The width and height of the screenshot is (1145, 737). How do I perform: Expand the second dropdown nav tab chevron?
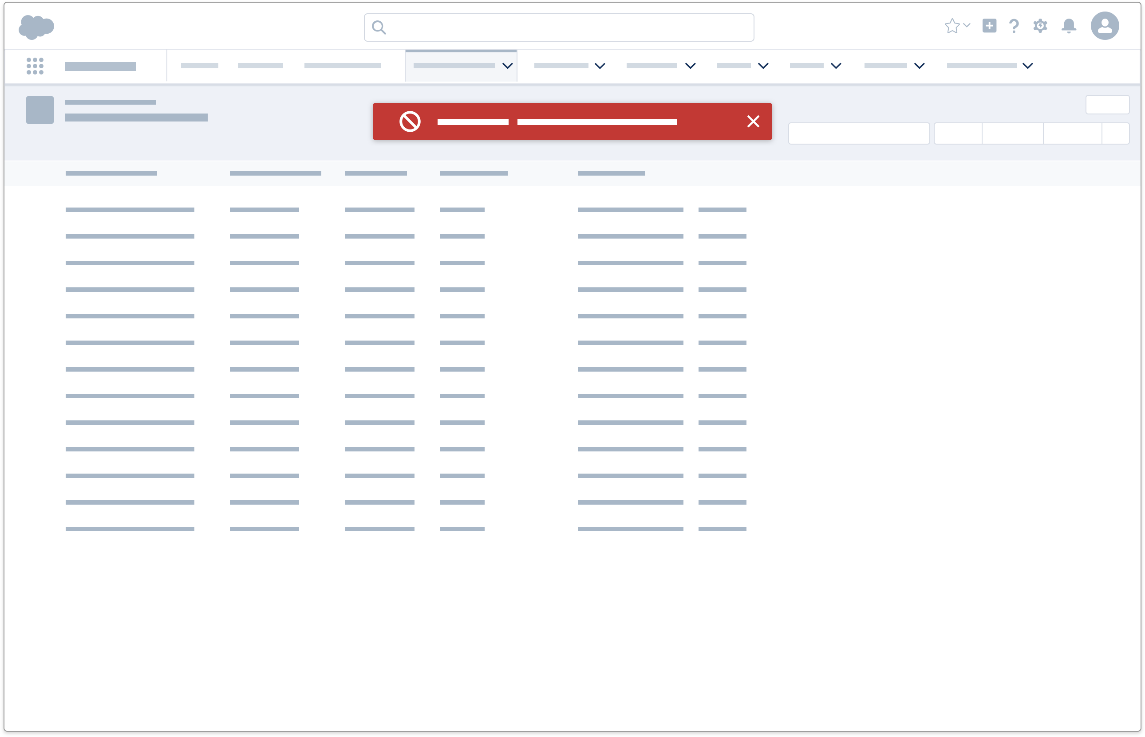600,66
